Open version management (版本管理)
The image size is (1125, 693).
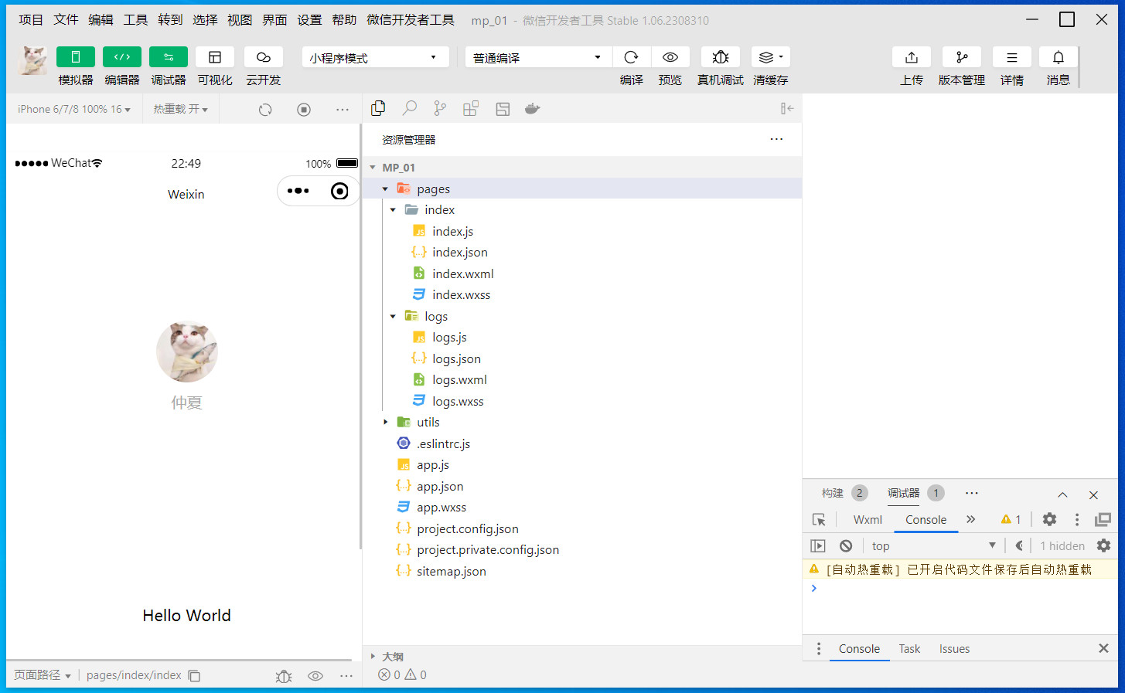coord(962,57)
